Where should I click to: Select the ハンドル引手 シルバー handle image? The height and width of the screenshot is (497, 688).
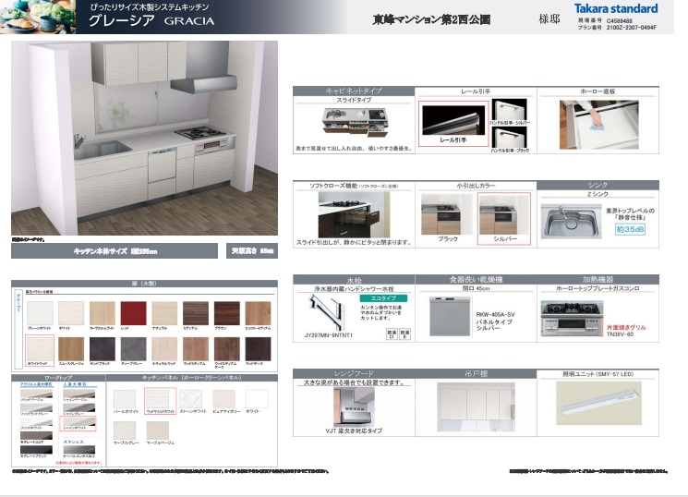coord(510,110)
